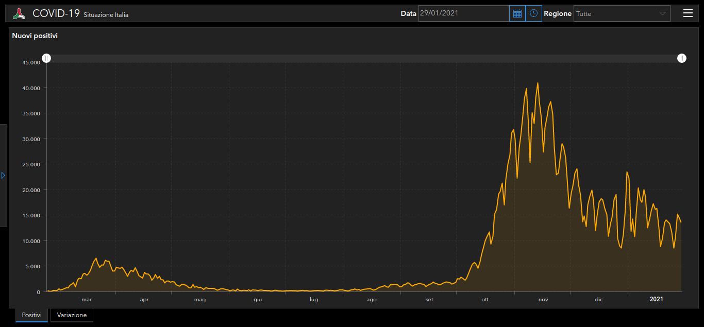Select the Regione Tutte combo box
704x327 pixels.
(x=622, y=13)
